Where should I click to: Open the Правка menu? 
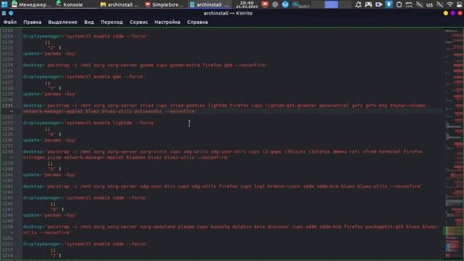pyautogui.click(x=32, y=22)
